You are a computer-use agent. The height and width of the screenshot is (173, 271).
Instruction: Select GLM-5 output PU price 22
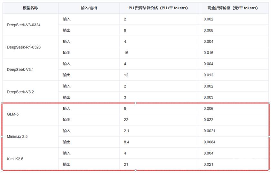click(126, 120)
